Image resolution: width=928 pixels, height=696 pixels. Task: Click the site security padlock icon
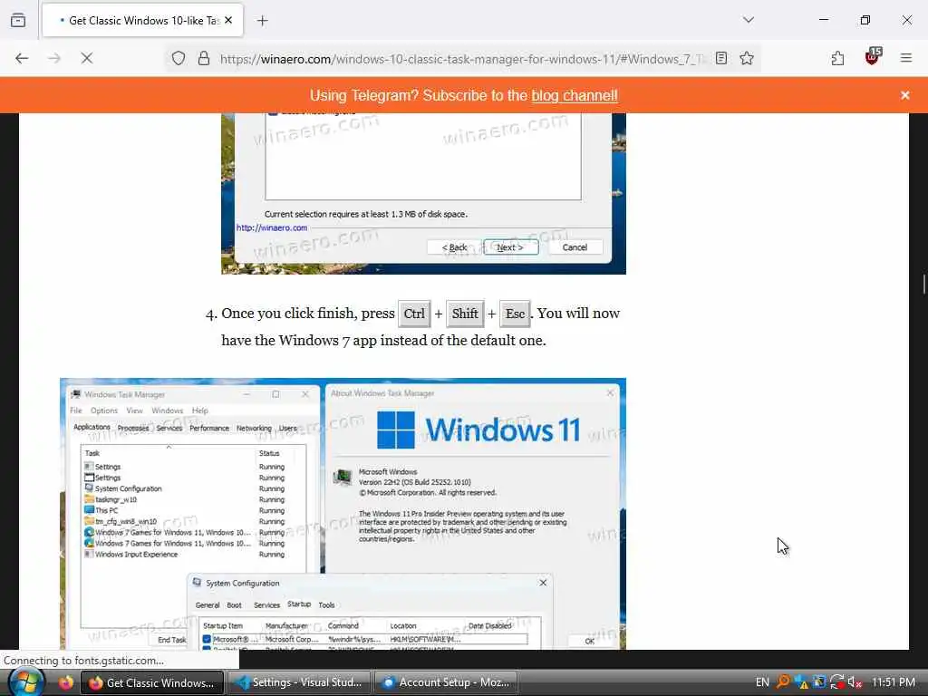[204, 58]
